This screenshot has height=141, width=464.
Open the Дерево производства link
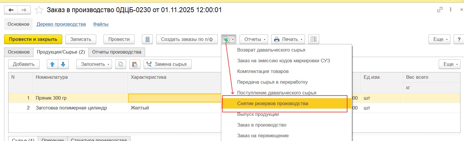click(61, 24)
